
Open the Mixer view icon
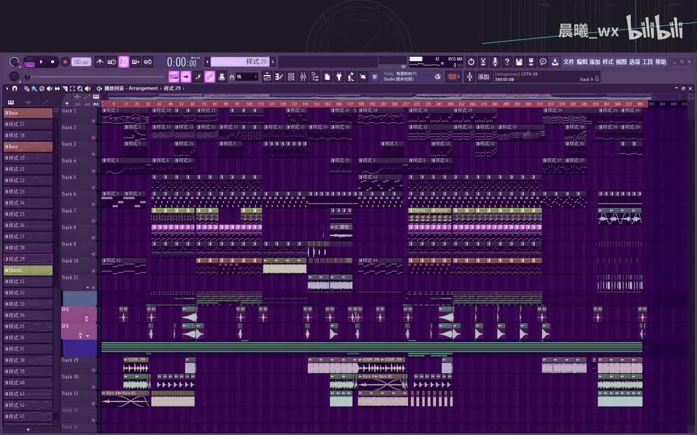(303, 77)
